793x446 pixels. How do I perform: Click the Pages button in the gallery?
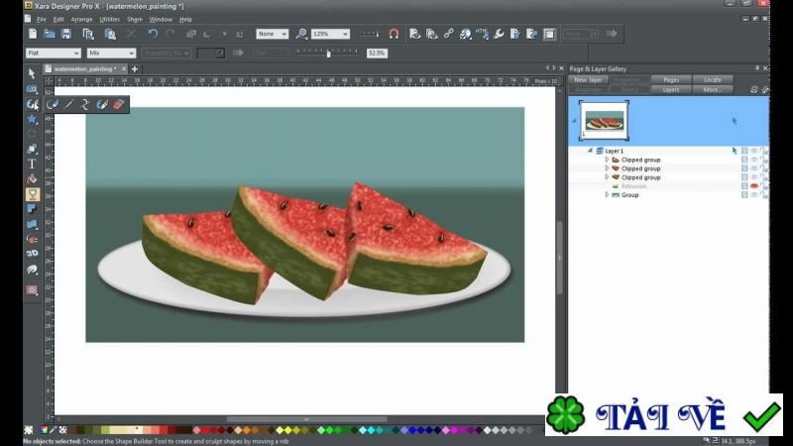point(671,79)
